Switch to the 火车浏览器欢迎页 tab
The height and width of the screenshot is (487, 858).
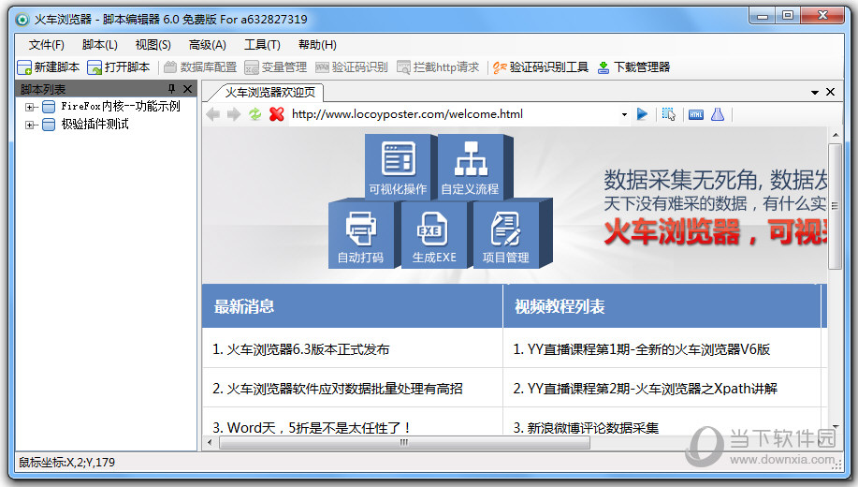tap(270, 92)
